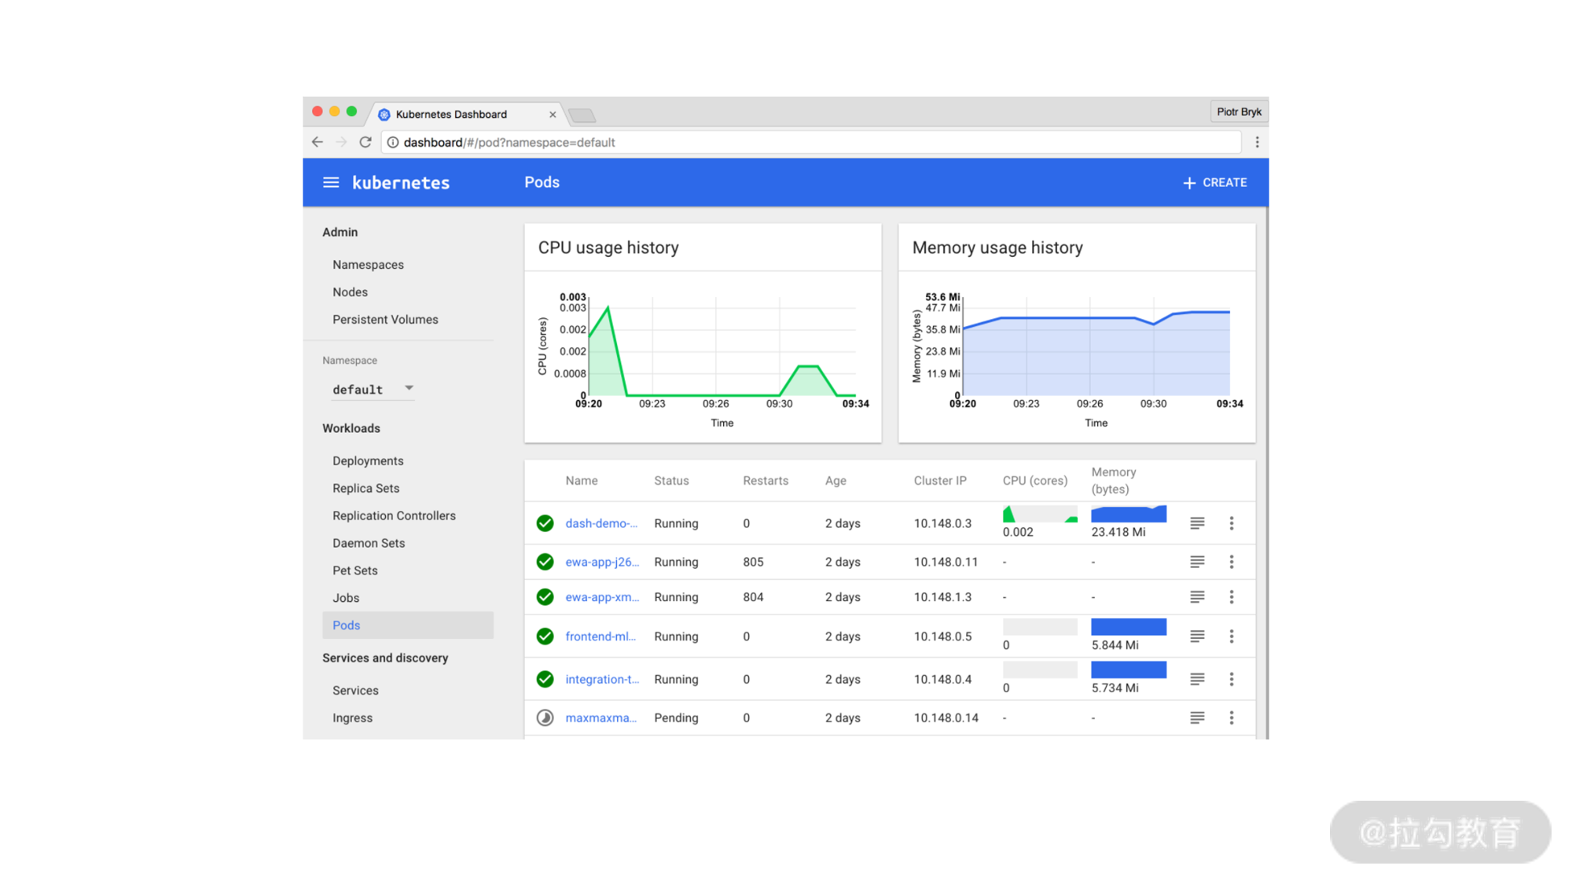Screen dimensions: 1572x884
Task: Open Persistent Volumes in sidebar
Action: pos(385,320)
